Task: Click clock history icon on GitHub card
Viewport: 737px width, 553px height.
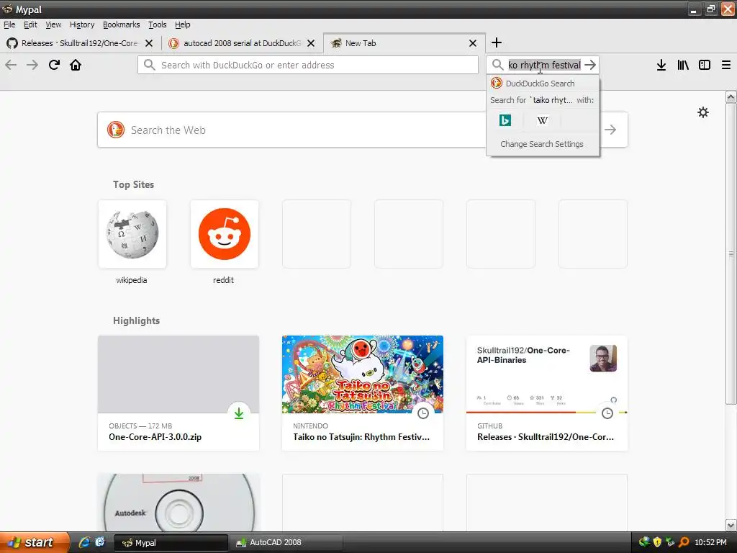Action: pos(607,413)
